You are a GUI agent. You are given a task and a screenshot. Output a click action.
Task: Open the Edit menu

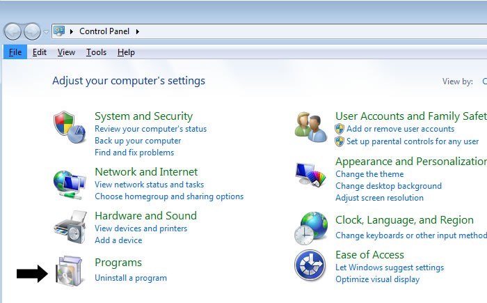tap(40, 52)
